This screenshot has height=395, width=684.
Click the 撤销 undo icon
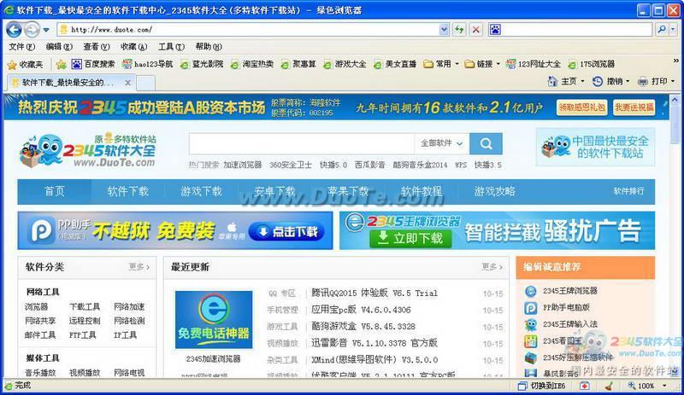[597, 81]
